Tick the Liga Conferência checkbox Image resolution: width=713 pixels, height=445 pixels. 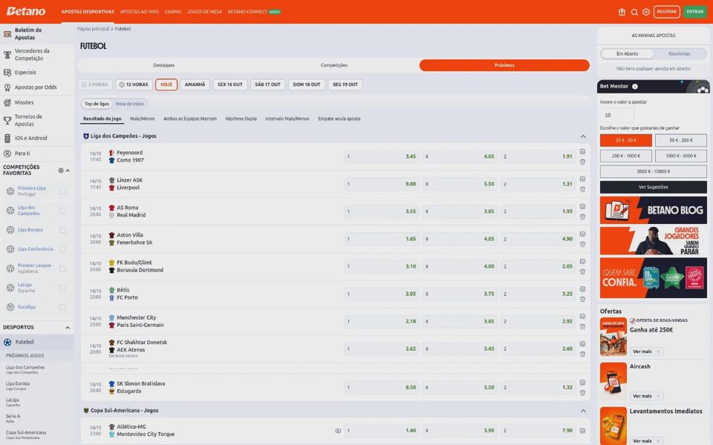(x=62, y=249)
